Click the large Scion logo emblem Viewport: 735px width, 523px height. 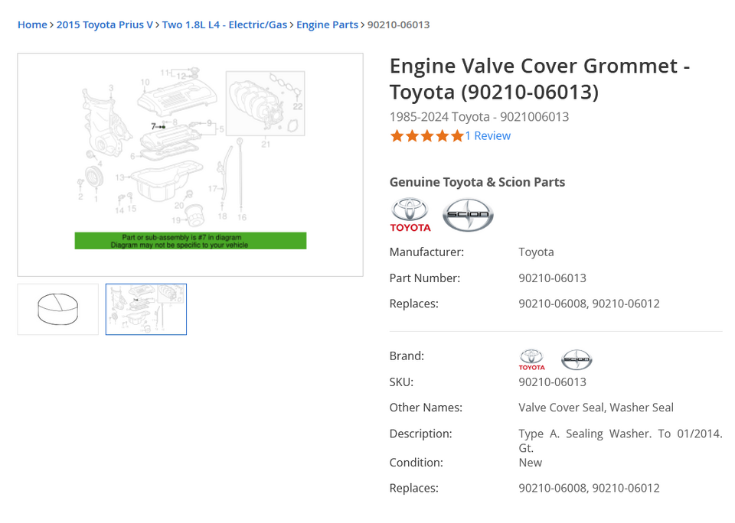tap(468, 215)
